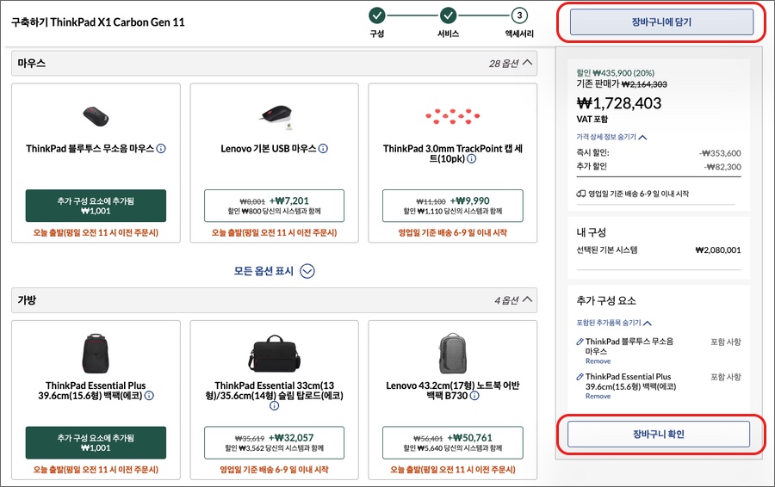The width and height of the screenshot is (775, 487).
Task: Add TrackPoint 캡 세트 for +₩9,990
Action: click(452, 206)
